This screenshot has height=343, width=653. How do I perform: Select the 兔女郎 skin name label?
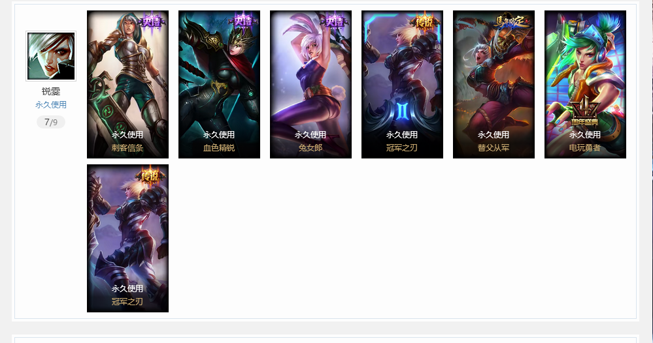[x=310, y=148]
